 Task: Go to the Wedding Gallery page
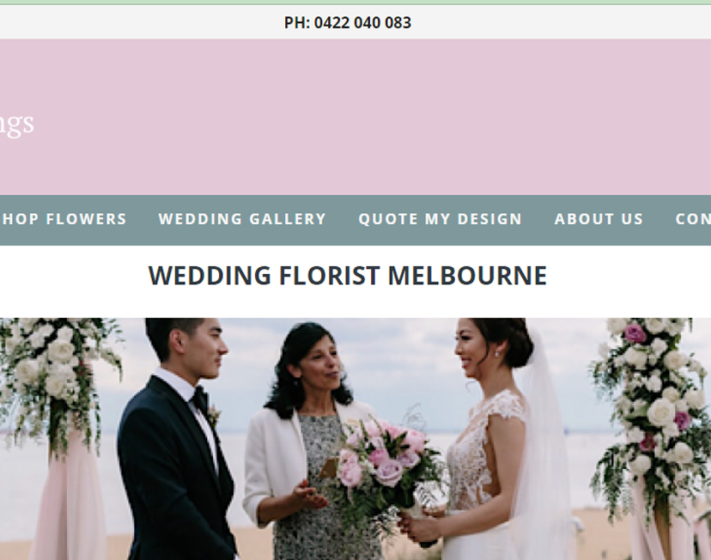(x=242, y=219)
